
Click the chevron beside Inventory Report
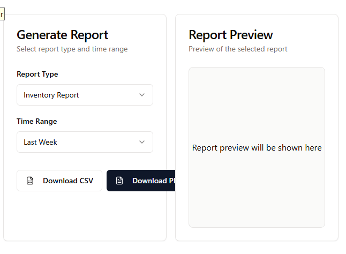[x=142, y=95]
